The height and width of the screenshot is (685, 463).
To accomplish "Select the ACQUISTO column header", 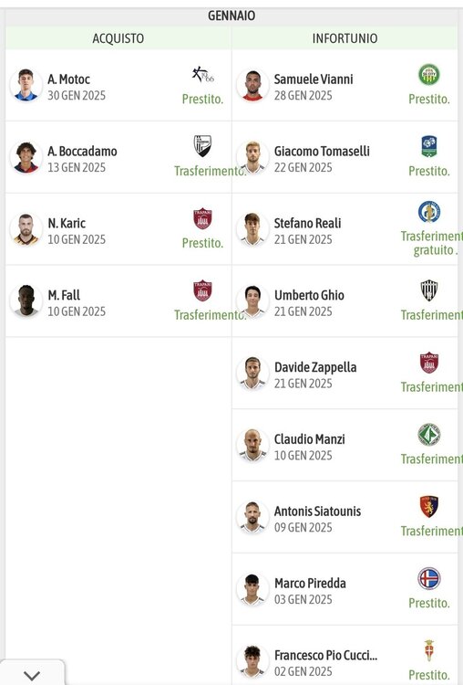I will pos(118,38).
